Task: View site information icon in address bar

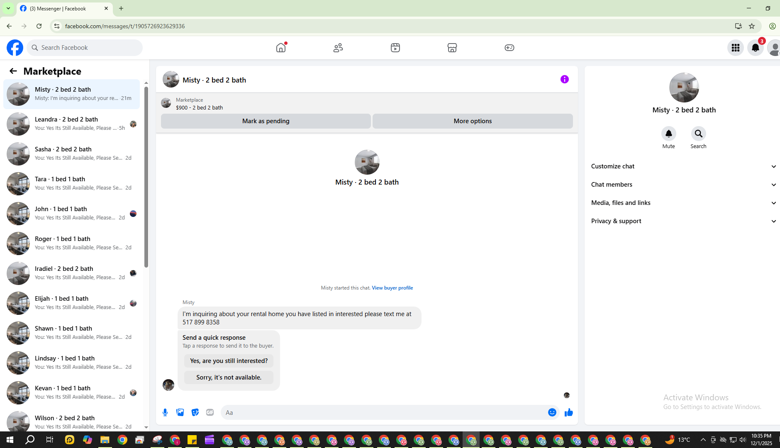Action: click(57, 26)
